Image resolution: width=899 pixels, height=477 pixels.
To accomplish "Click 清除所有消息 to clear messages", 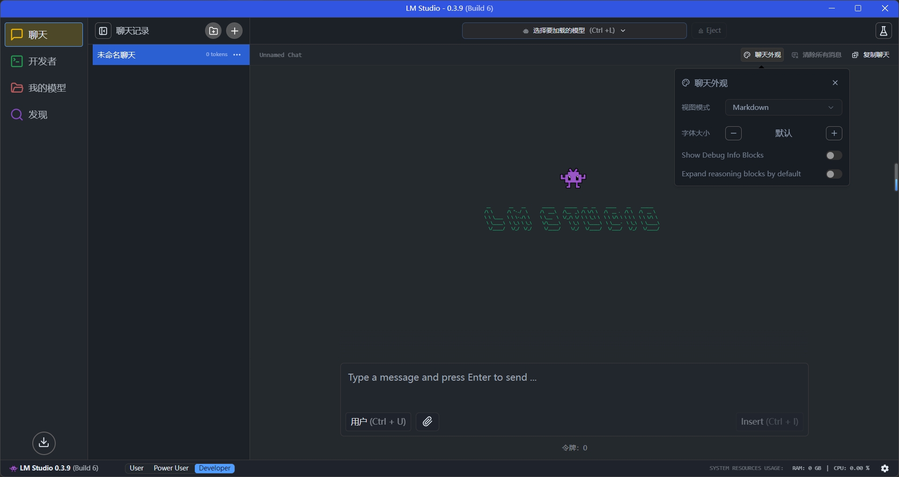I will coord(817,55).
